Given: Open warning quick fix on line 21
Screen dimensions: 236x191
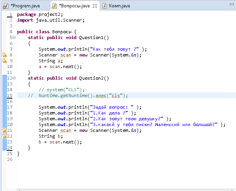Looking at the screenshot, I should click(x=5, y=130).
